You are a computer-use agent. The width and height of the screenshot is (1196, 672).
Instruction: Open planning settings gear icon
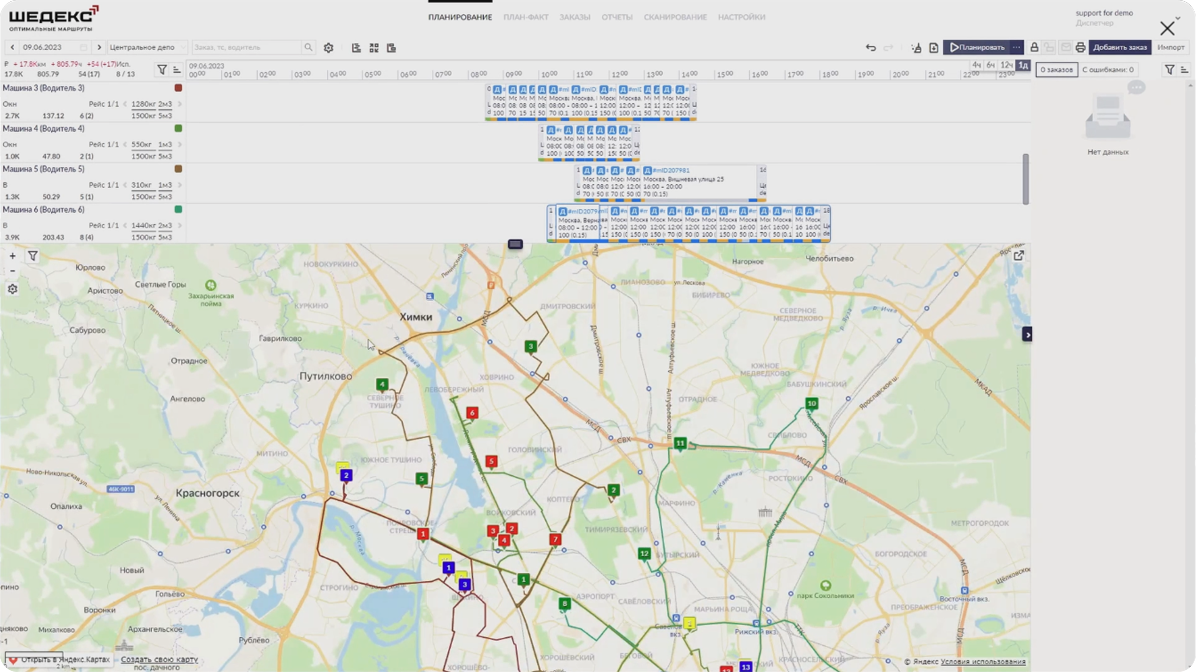pos(328,47)
